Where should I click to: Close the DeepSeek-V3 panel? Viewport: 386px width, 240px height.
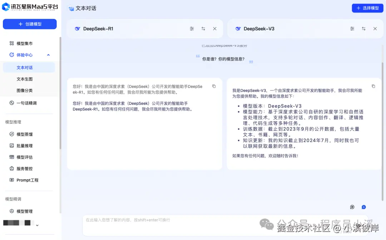coord(375,29)
